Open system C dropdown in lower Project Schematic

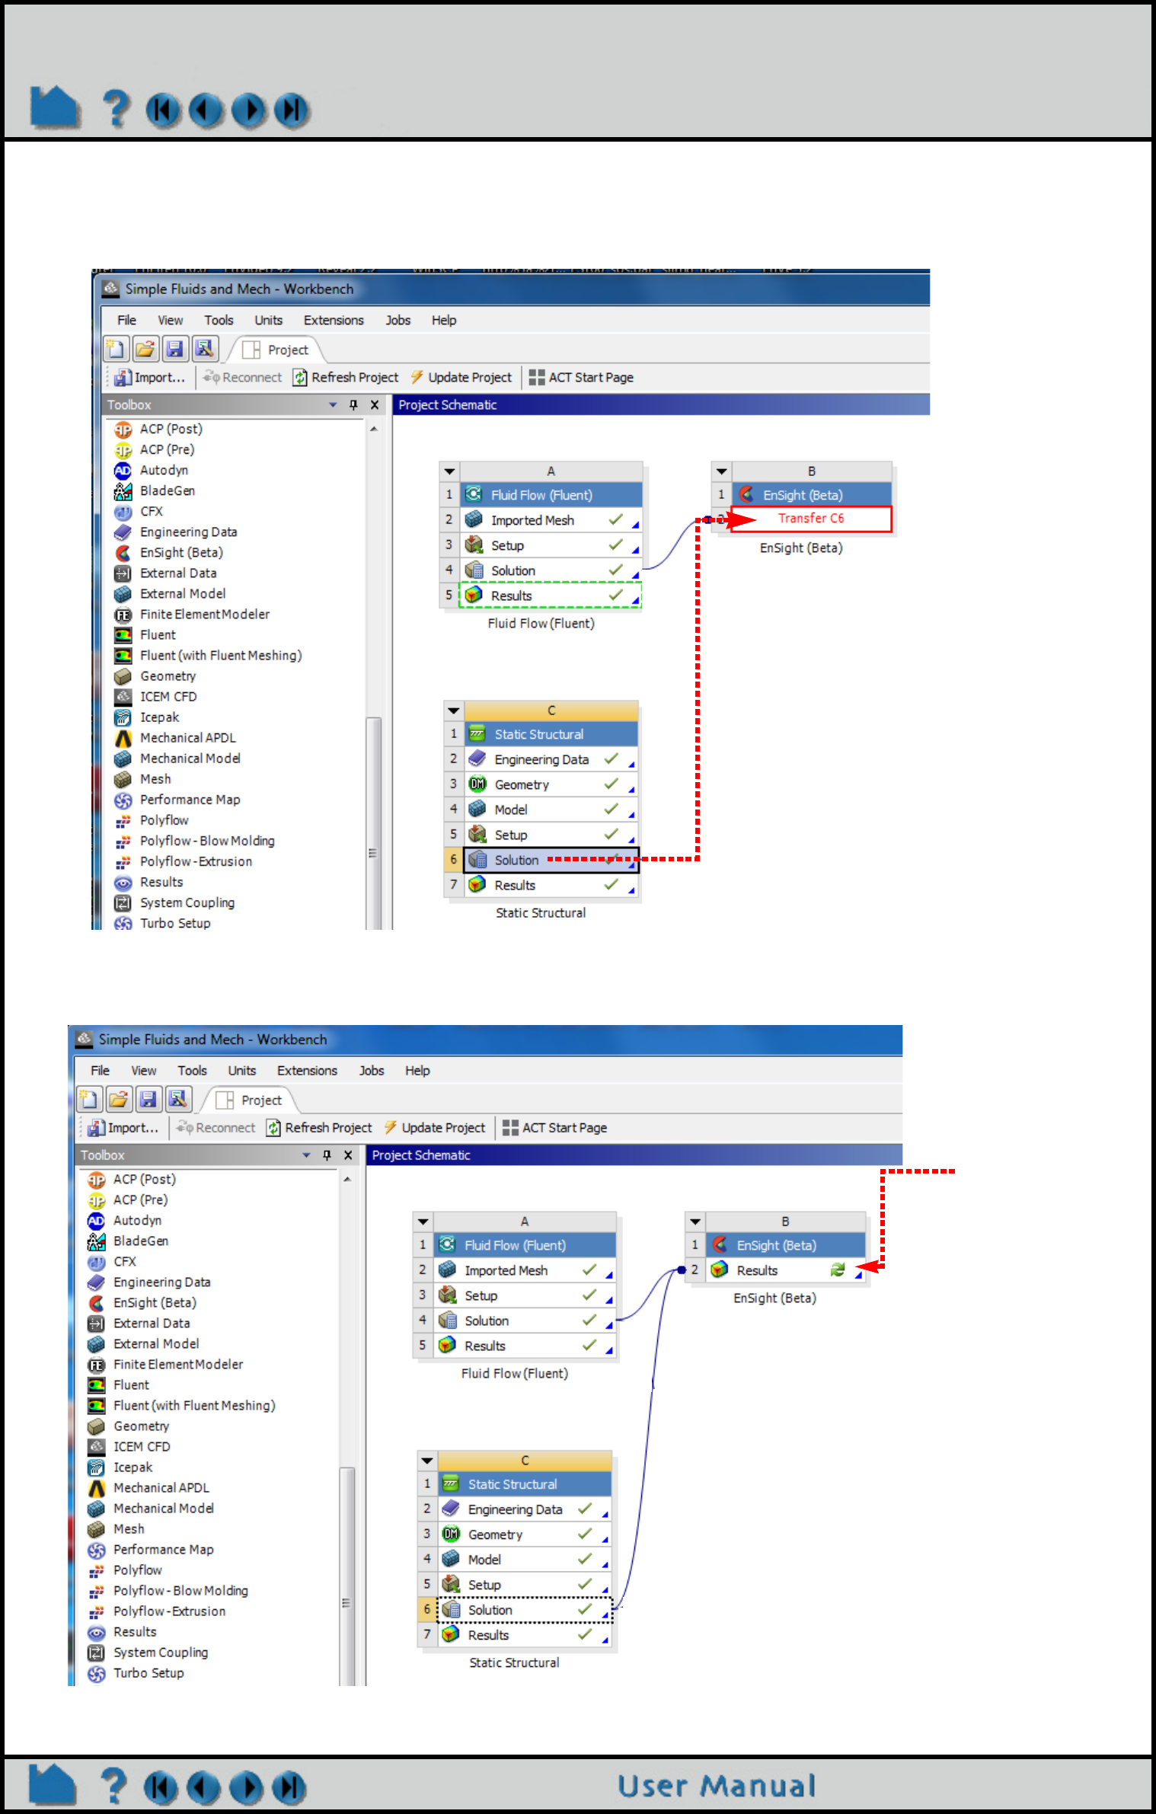pos(427,1461)
